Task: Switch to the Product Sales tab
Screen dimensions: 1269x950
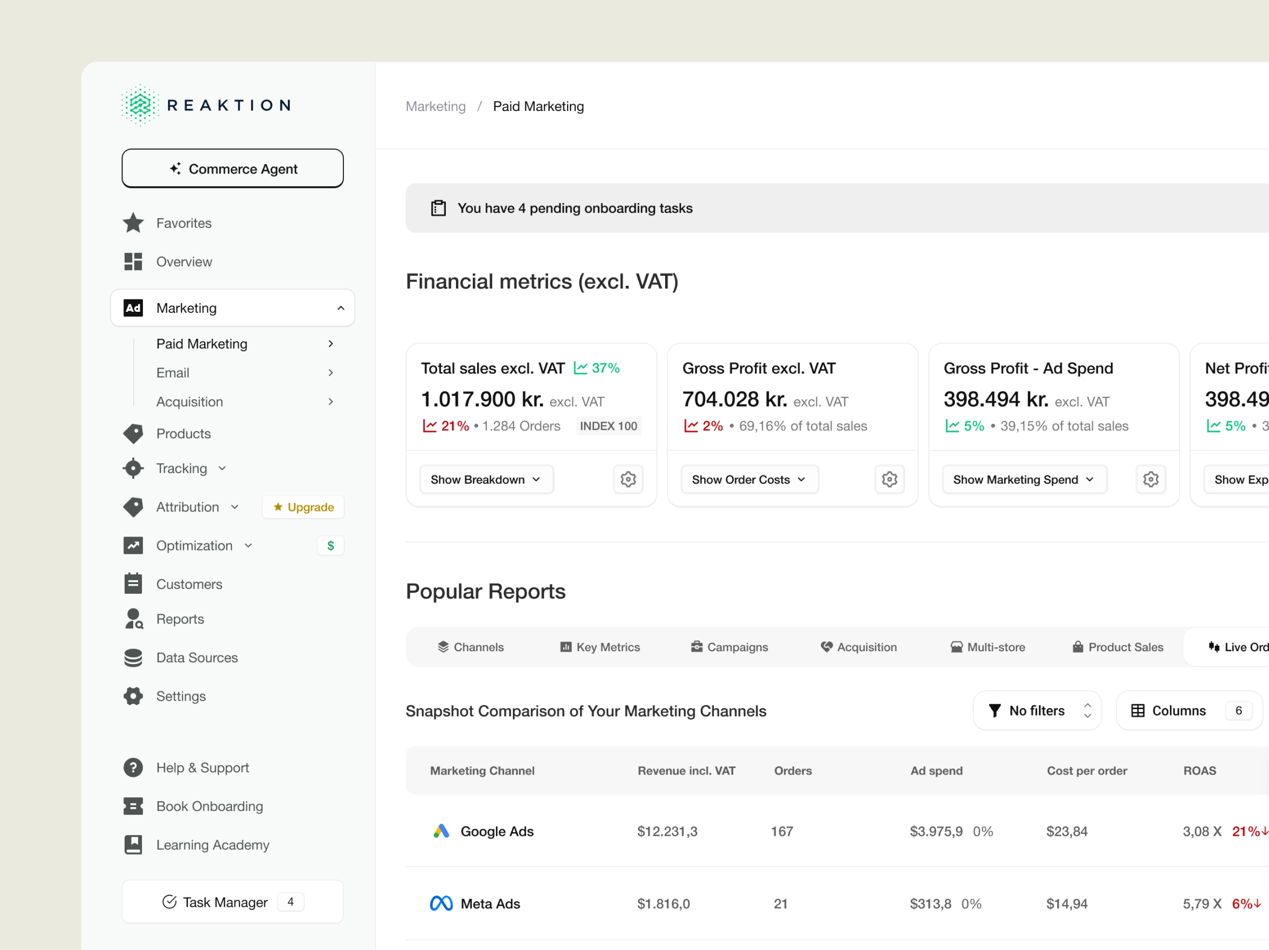Action: click(1117, 647)
